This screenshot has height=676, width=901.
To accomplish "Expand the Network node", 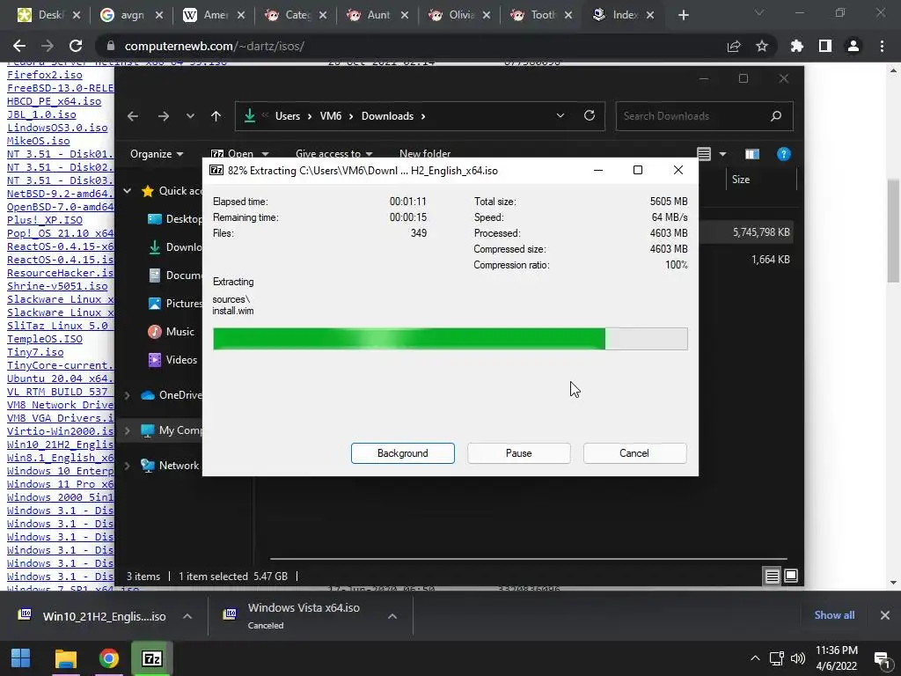I will 128,466.
